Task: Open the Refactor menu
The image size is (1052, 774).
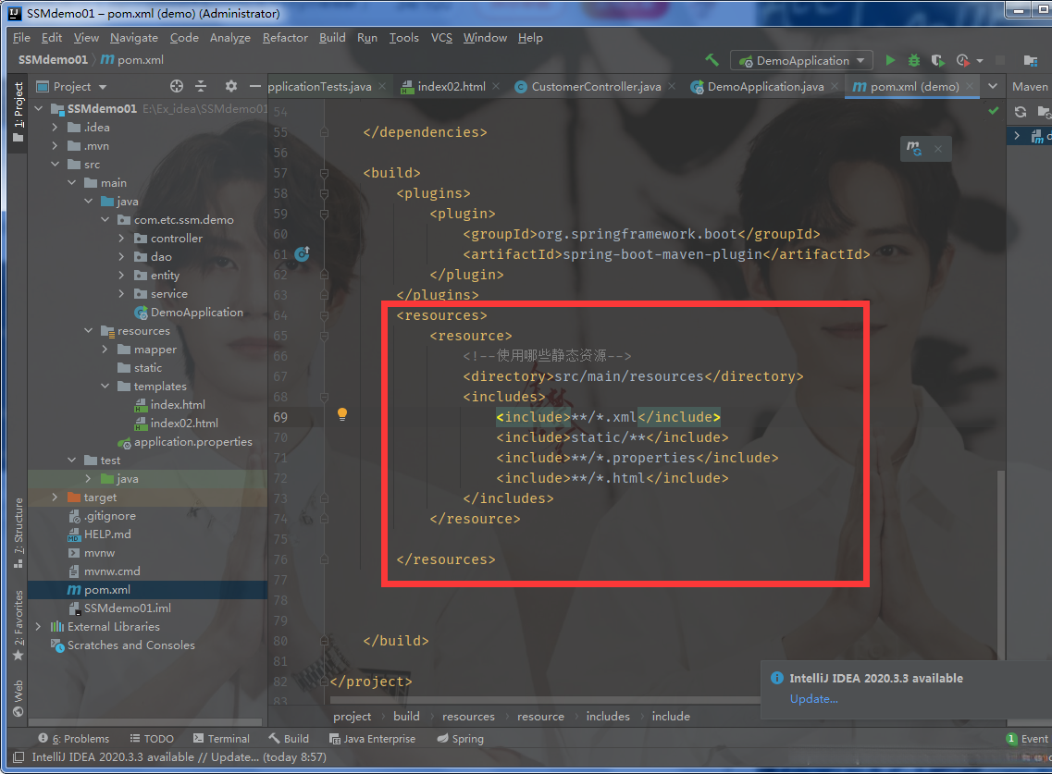Action: pos(285,38)
